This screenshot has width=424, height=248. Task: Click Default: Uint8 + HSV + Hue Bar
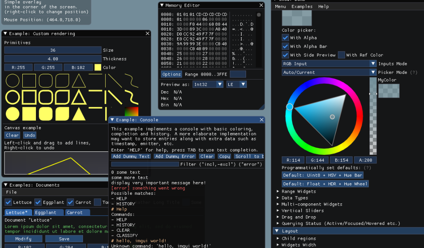322,175
